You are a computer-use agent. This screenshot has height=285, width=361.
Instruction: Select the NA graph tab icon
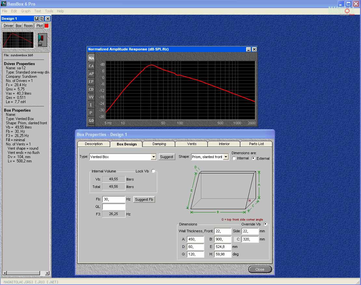pos(91,58)
